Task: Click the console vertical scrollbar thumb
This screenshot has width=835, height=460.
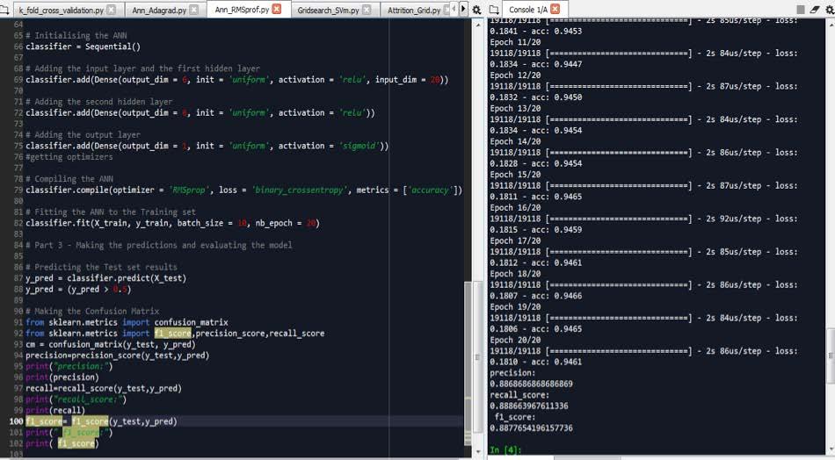Action: (831, 356)
